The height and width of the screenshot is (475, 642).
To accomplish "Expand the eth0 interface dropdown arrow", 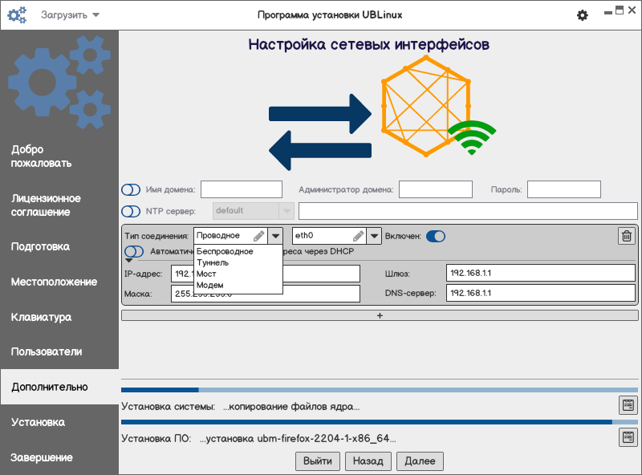I will [x=374, y=236].
